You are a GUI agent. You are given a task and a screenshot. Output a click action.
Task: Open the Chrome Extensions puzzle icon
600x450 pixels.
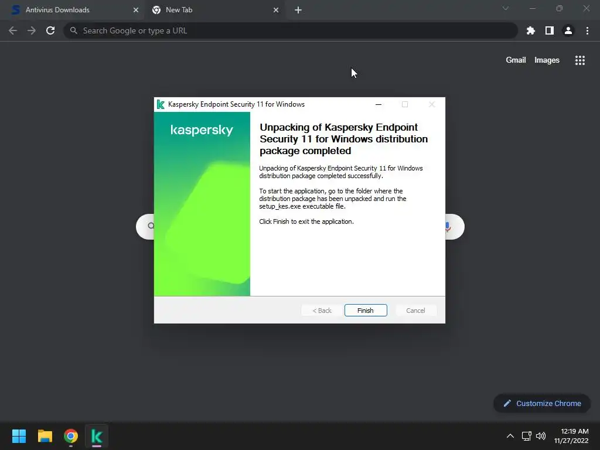(530, 30)
